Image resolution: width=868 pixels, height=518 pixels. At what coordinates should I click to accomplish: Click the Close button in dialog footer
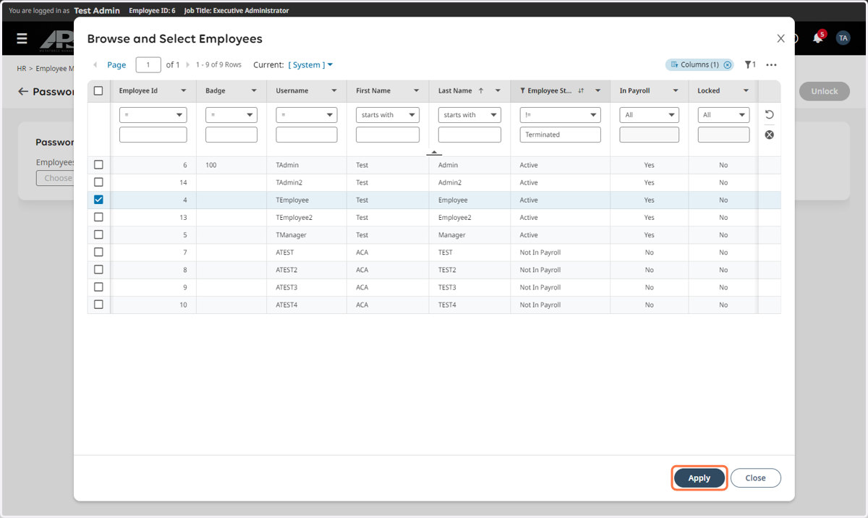tap(756, 477)
